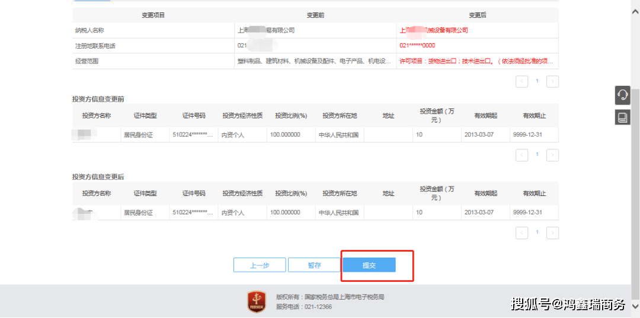The image size is (640, 318).
Task: Go to previous page in 投资方信息变更前 table
Action: [521, 155]
